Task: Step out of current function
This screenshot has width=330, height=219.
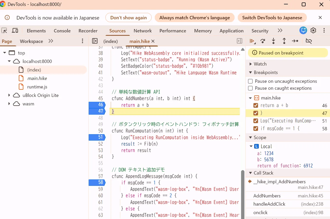Action: coord(284,41)
